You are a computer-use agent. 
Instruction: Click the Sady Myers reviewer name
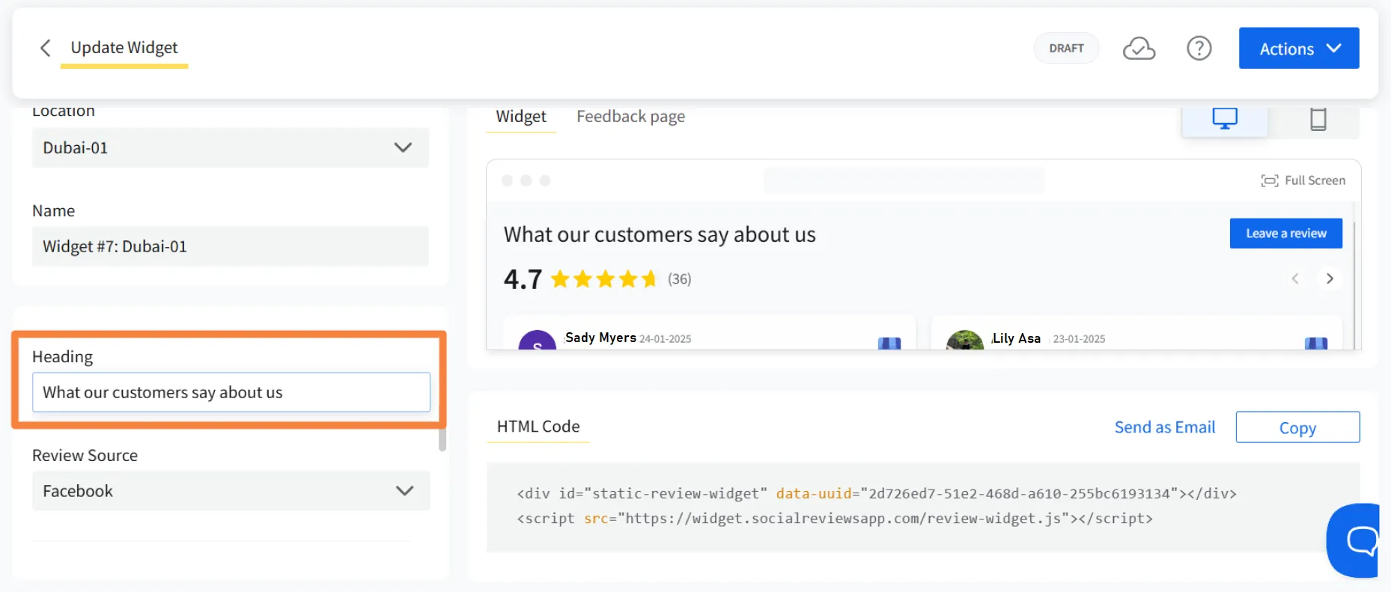coord(600,338)
